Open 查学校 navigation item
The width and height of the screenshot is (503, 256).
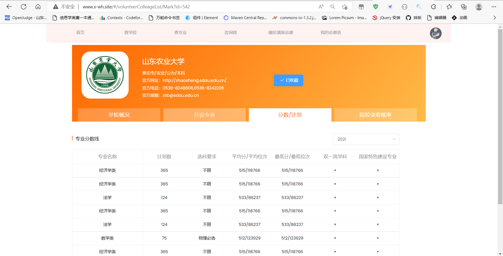(x=130, y=32)
